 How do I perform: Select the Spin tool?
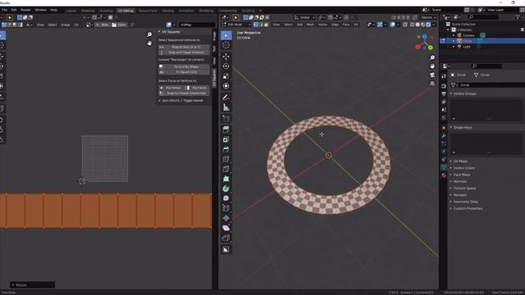[226, 188]
